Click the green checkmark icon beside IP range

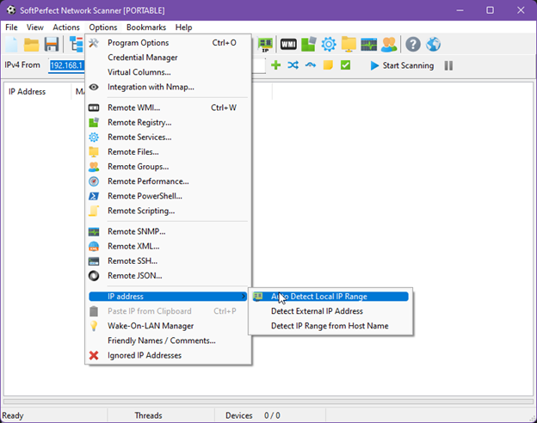pos(345,65)
